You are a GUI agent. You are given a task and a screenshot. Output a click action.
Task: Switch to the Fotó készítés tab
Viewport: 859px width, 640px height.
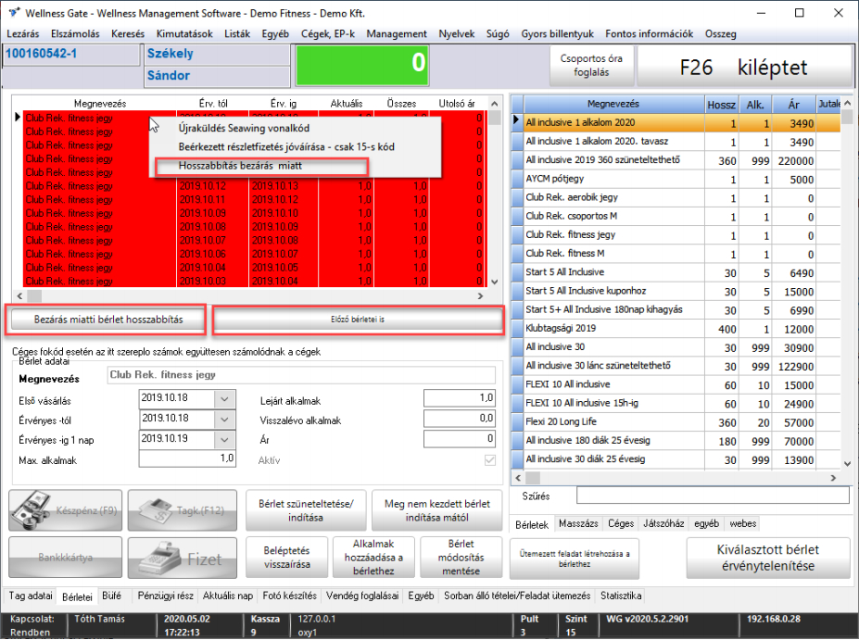290,596
